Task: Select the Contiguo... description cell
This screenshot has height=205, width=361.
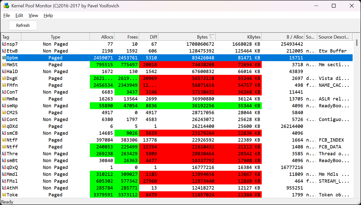Action: click(x=335, y=119)
